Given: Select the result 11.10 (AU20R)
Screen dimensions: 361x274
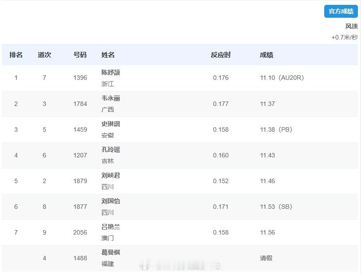Looking at the screenshot, I should point(282,78).
